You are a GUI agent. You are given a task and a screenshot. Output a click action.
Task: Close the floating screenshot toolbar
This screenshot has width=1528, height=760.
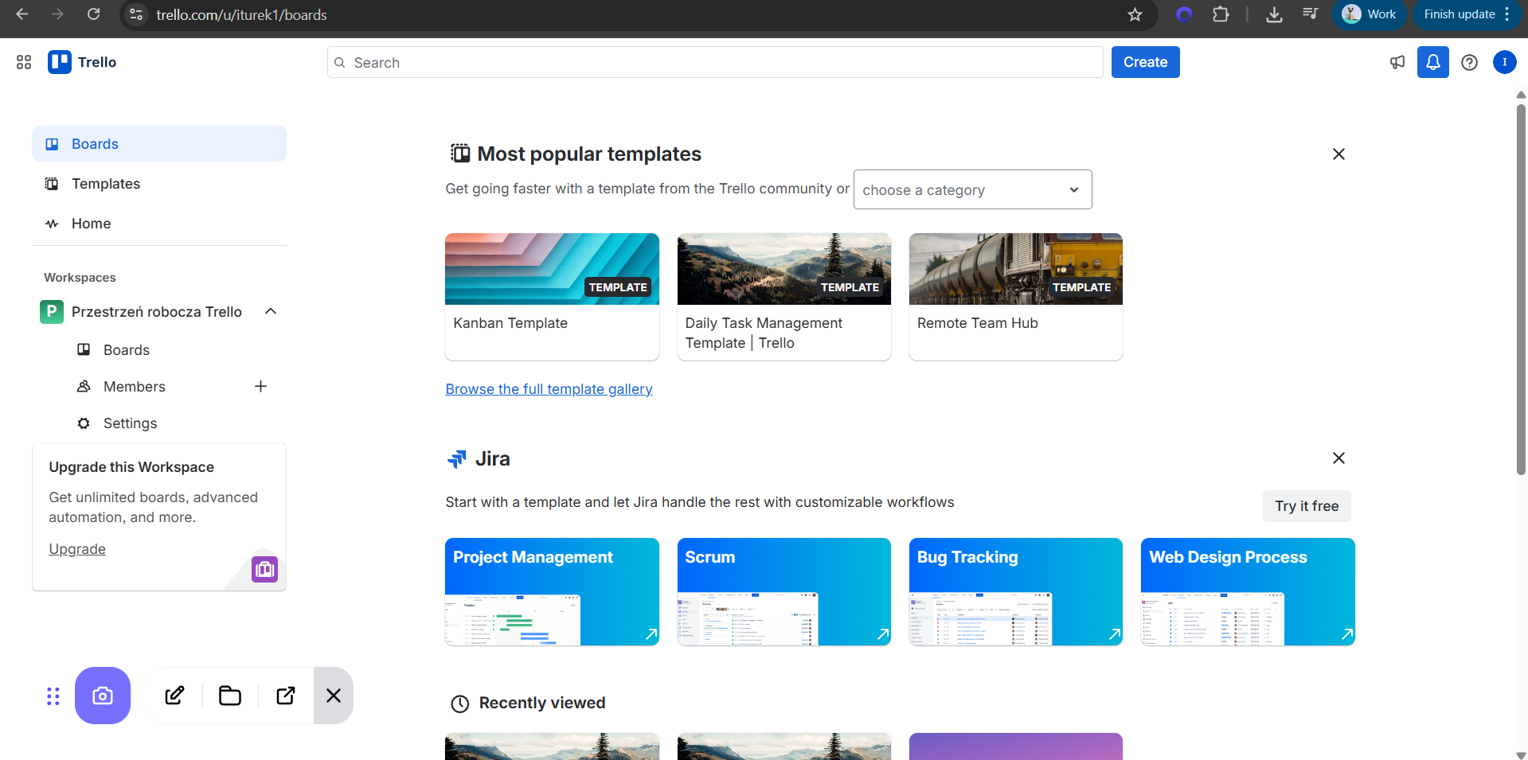coord(334,696)
